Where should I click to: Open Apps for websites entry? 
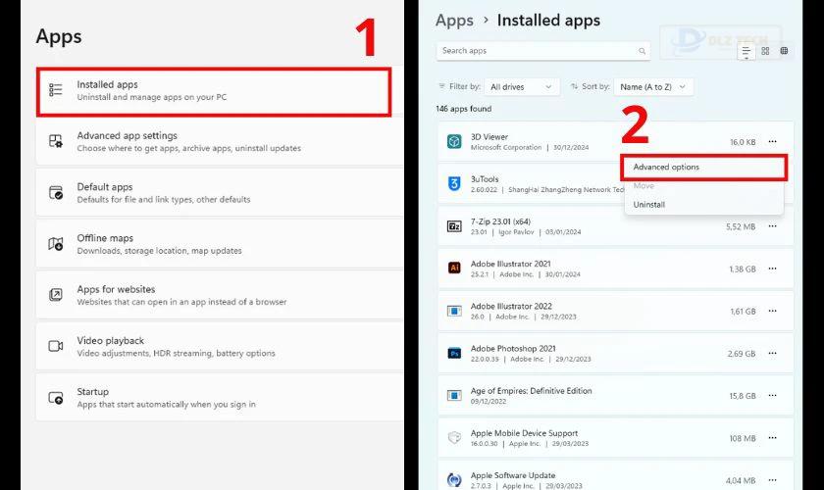click(220, 295)
